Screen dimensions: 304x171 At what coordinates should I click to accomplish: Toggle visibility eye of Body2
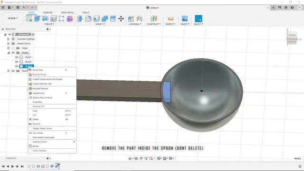(17, 62)
